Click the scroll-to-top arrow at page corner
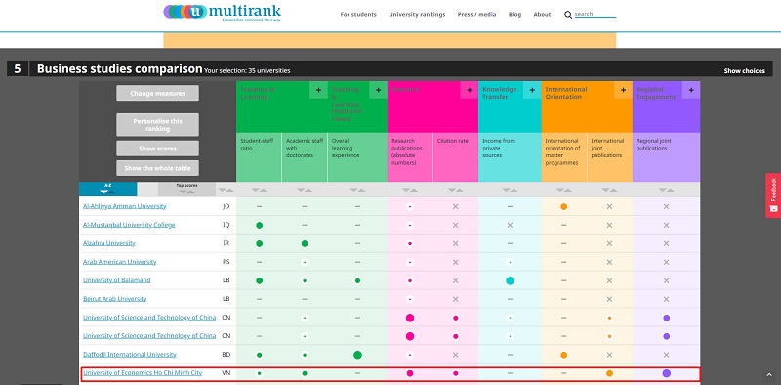The height and width of the screenshot is (385, 781). (769, 375)
